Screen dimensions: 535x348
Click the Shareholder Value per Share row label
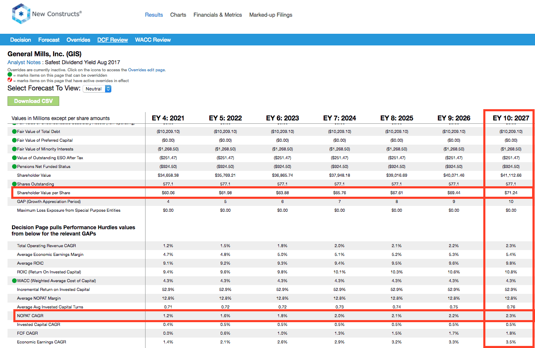(x=43, y=193)
